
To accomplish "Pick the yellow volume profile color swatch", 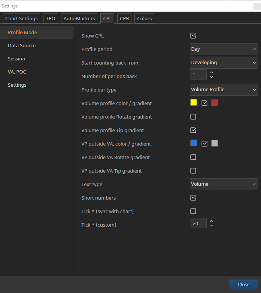I will tap(194, 102).
